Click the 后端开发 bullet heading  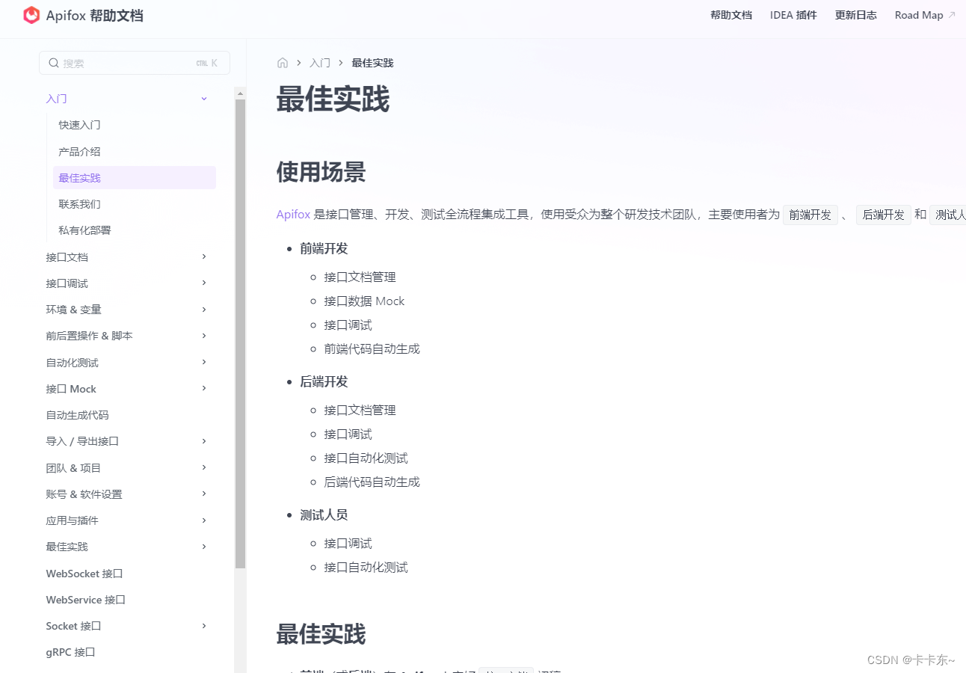324,381
